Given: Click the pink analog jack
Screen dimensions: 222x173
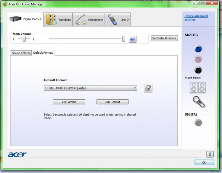Looking at the screenshot, I should click(198, 59).
